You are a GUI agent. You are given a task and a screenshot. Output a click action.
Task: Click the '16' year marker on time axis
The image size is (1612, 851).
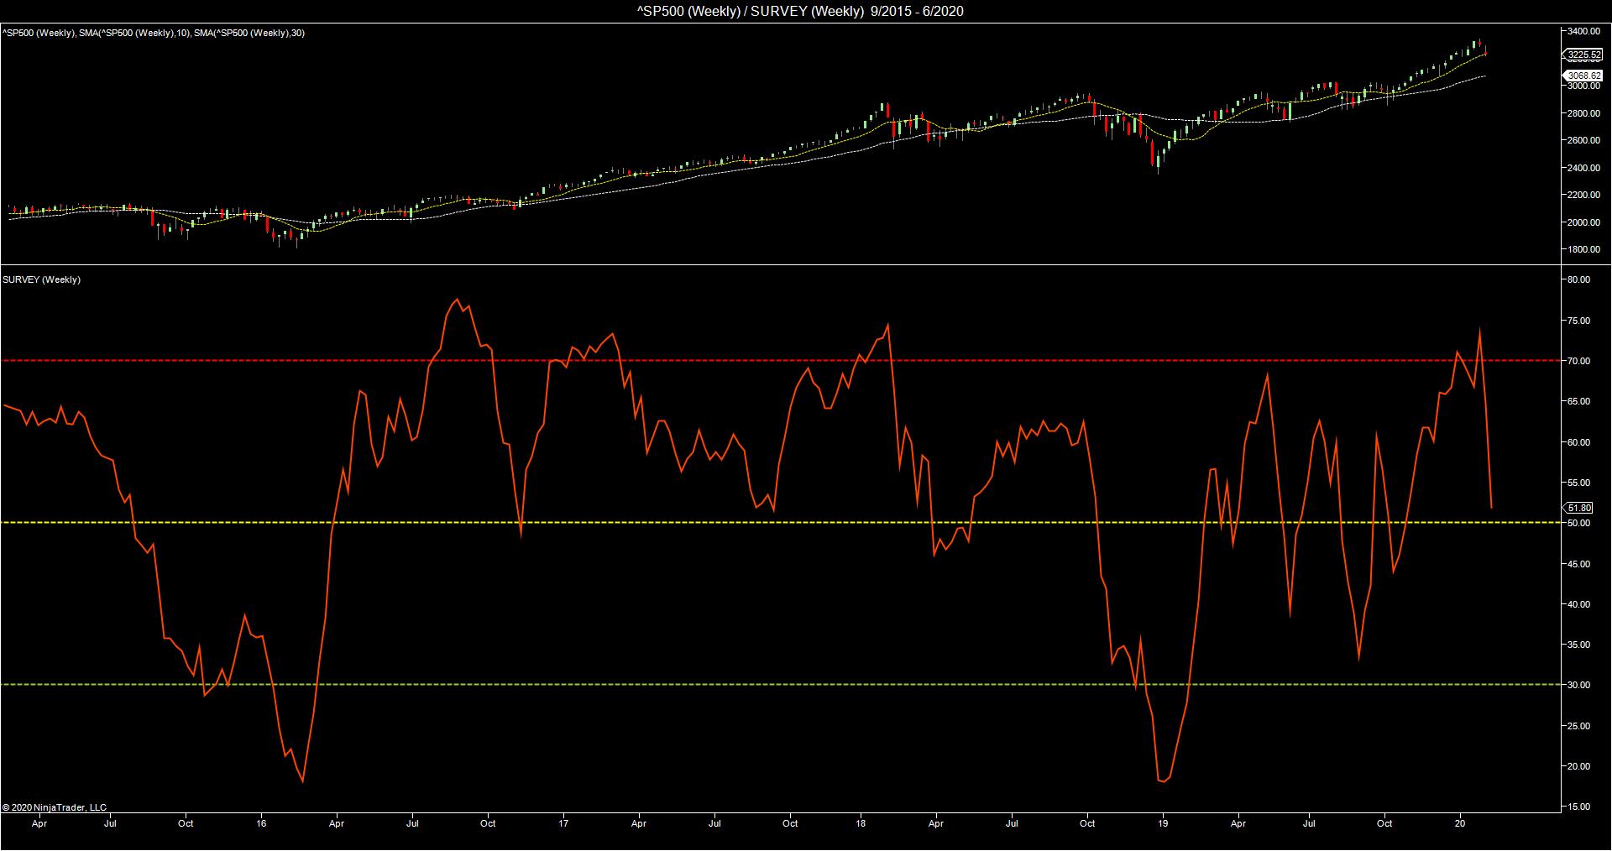pyautogui.click(x=262, y=823)
